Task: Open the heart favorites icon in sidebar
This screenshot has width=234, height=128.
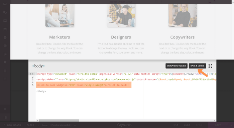Action: (5, 62)
